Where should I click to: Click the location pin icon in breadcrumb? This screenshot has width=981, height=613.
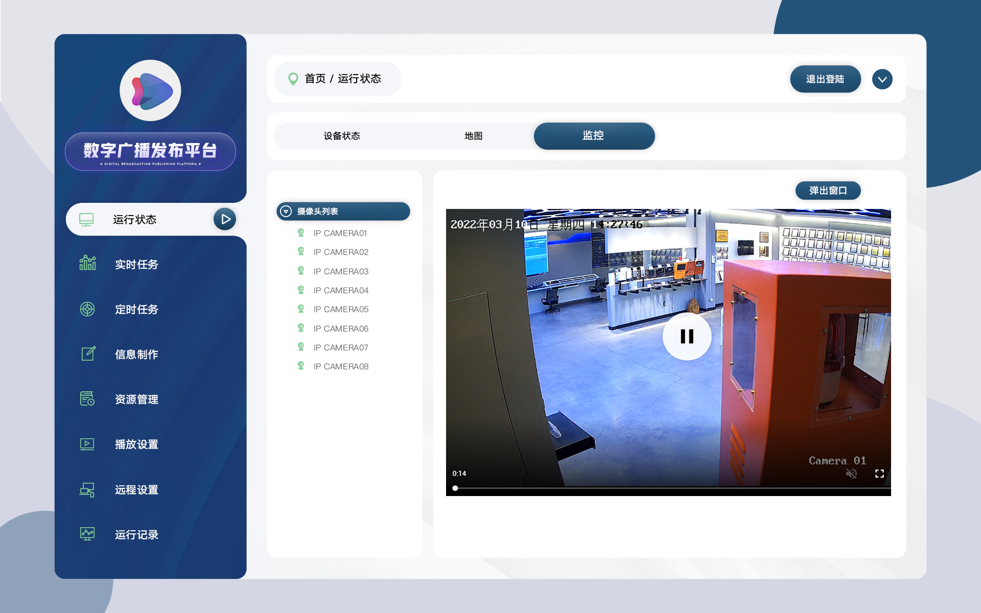pyautogui.click(x=293, y=79)
